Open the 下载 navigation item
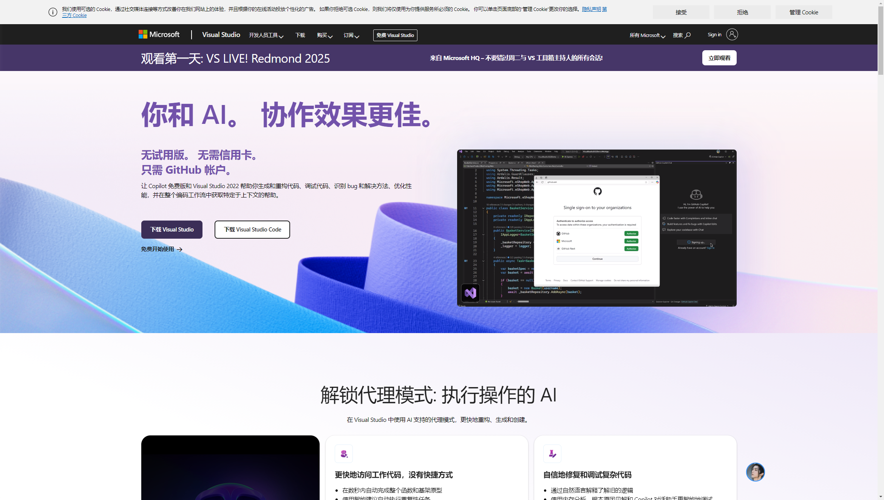 [300, 35]
